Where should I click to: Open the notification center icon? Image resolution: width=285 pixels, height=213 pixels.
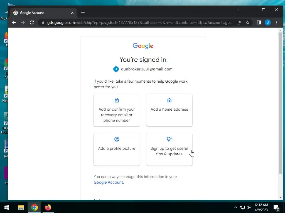[276, 207]
